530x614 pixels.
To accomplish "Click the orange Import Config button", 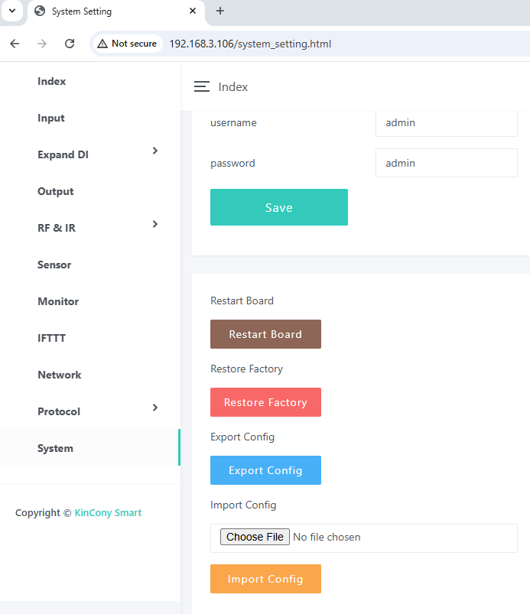I will 265,579.
